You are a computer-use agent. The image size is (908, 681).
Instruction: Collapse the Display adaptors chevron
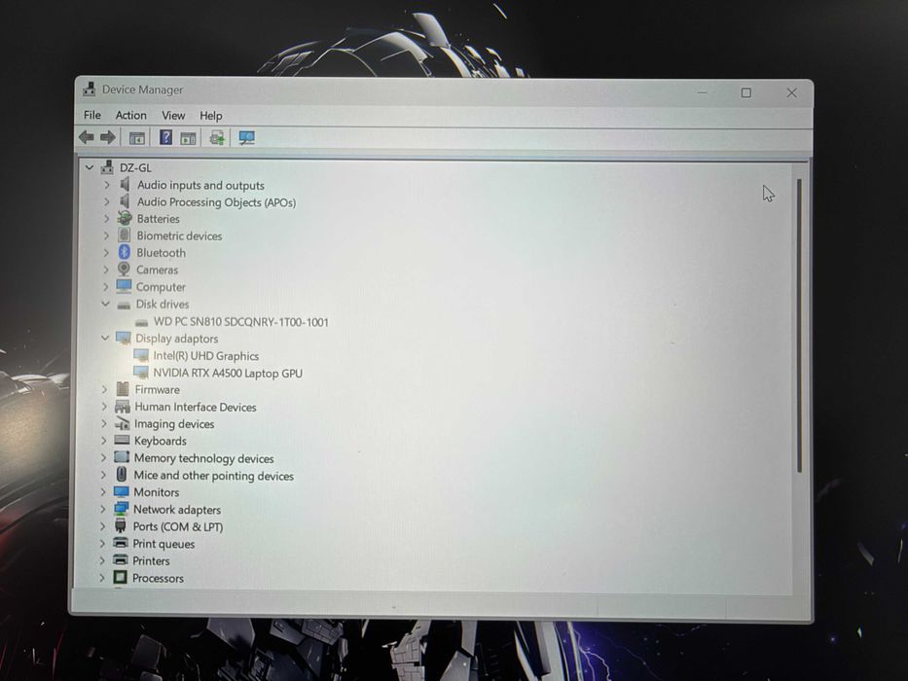pyautogui.click(x=105, y=338)
